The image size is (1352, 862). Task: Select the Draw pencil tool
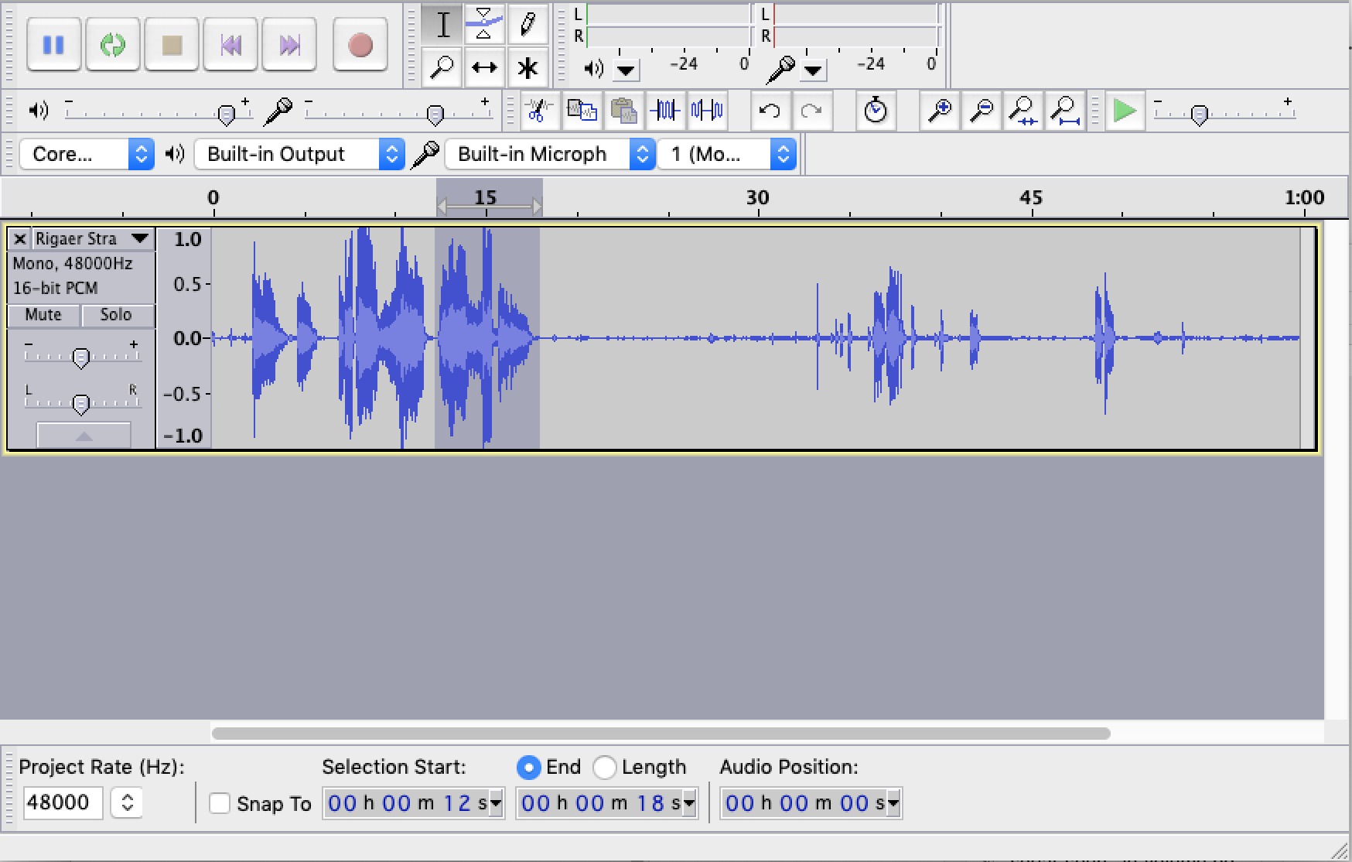(528, 24)
